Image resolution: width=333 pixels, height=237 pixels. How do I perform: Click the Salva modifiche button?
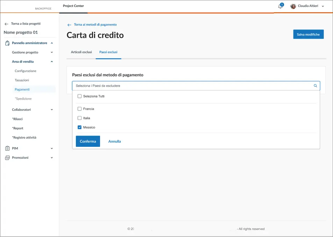(x=308, y=34)
